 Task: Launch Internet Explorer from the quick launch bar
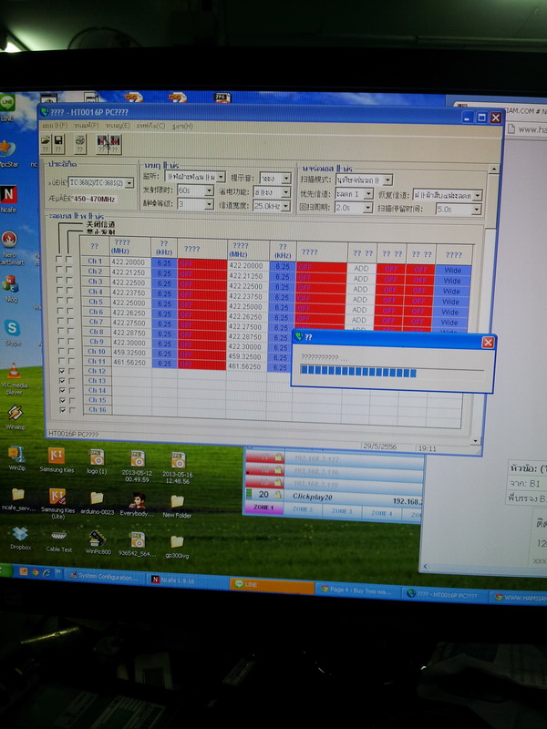(46, 573)
